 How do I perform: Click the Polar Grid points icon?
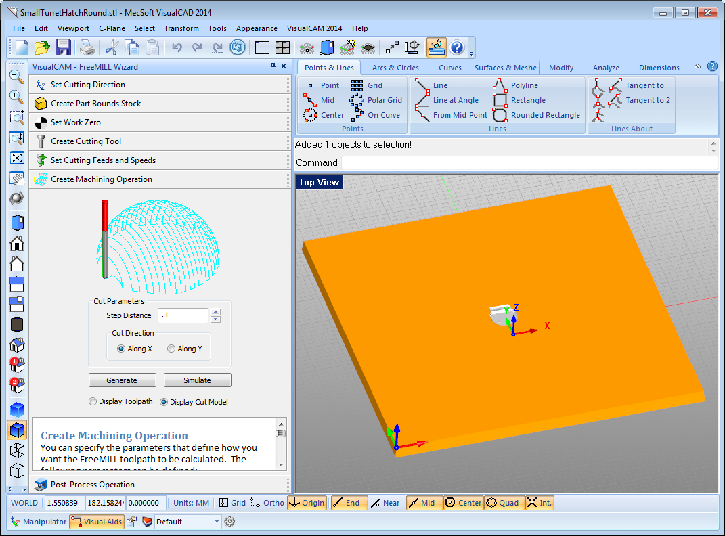[x=357, y=99]
